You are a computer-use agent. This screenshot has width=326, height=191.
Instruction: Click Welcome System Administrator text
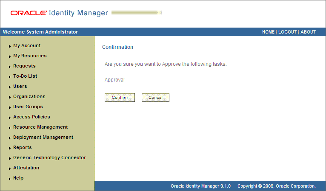40,32
